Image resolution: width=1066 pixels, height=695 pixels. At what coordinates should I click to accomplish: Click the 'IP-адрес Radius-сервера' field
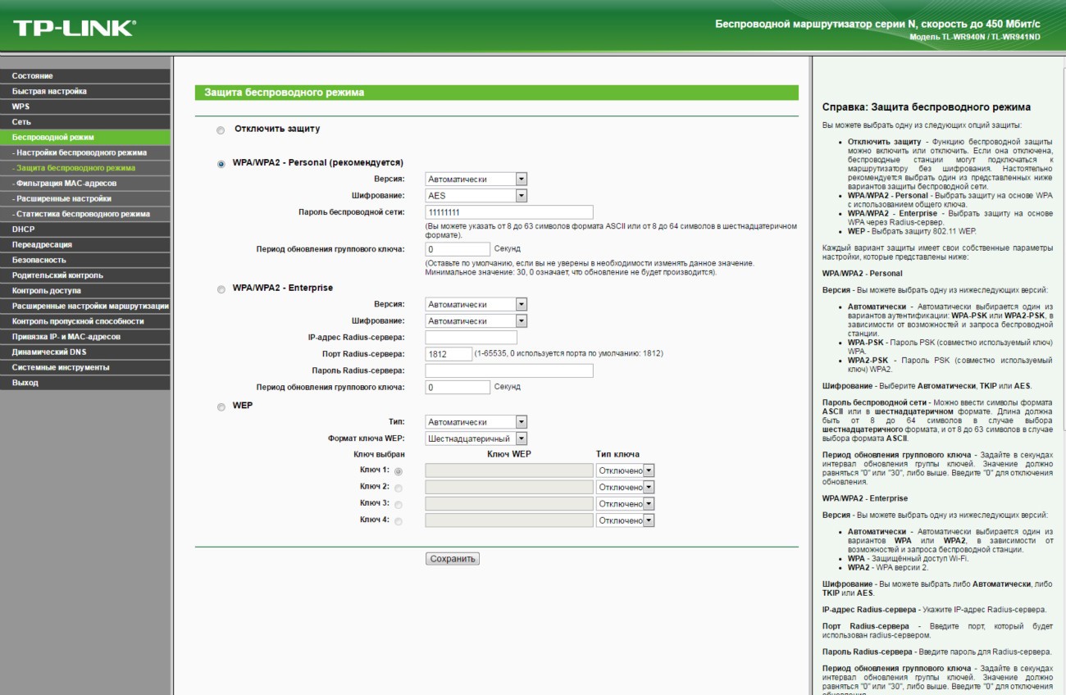coord(471,338)
